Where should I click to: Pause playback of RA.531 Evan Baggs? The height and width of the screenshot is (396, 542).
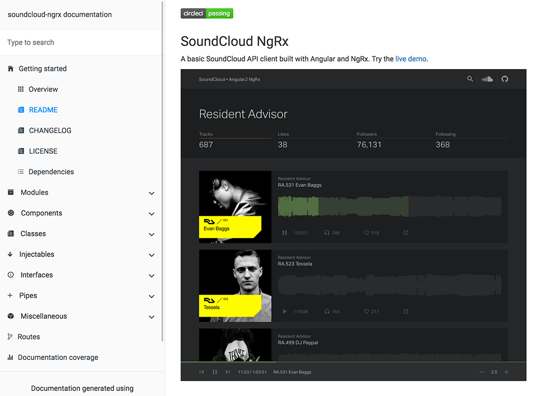click(x=284, y=233)
